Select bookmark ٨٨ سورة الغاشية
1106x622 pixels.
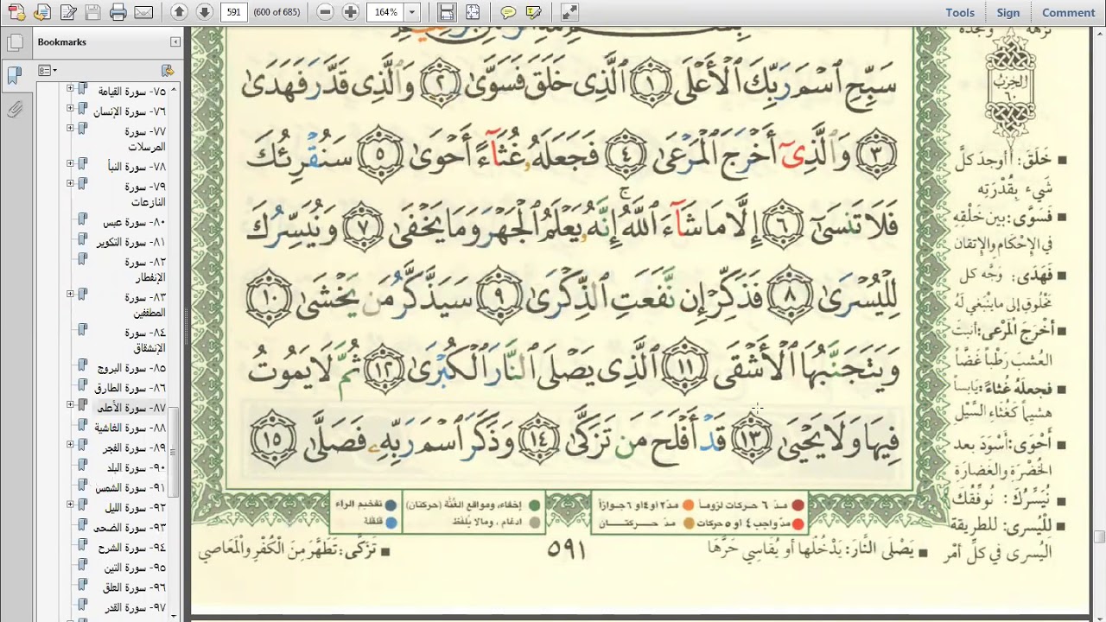tap(130, 428)
